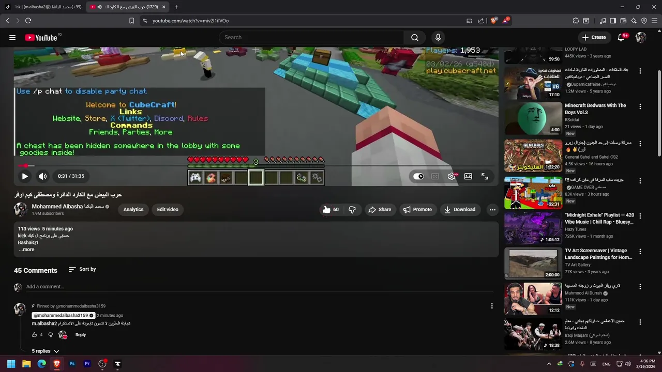Open File Explorer from taskbar
Screen dimensions: 662x372
[26, 364]
